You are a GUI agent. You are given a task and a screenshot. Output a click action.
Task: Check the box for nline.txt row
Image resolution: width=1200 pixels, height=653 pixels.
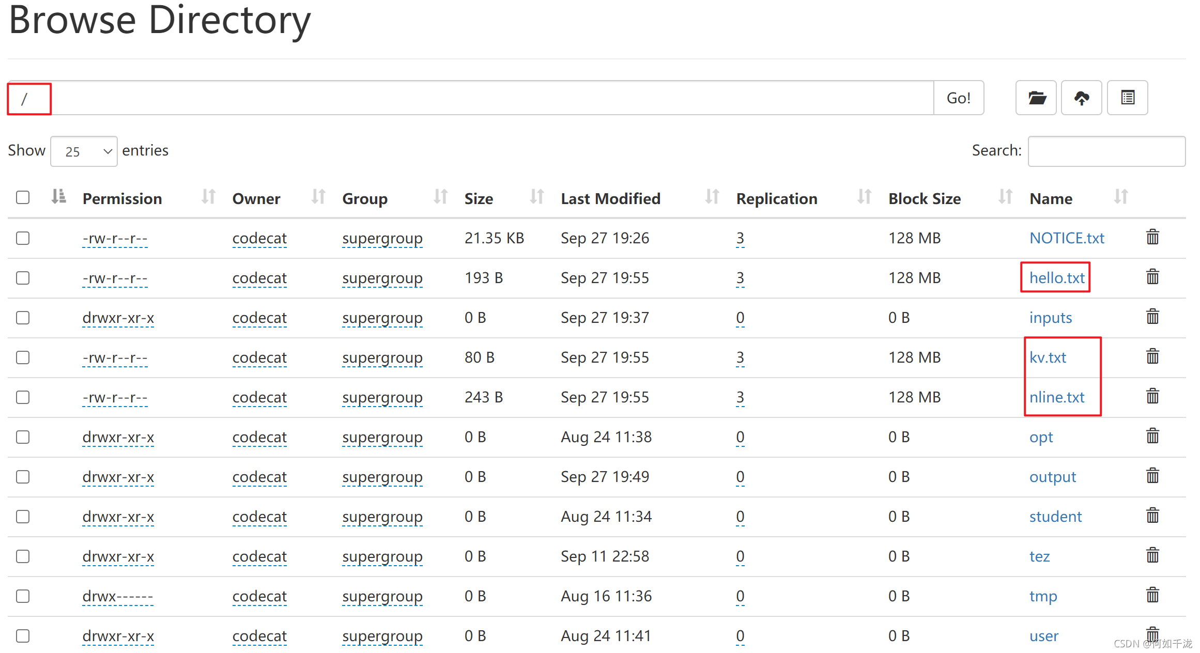click(x=23, y=397)
